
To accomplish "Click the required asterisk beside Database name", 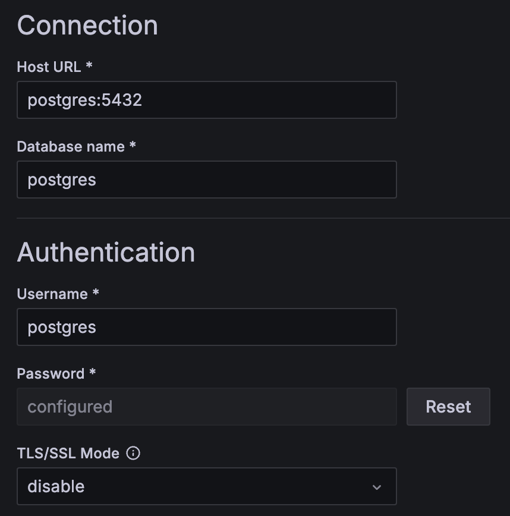I will [x=133, y=145].
